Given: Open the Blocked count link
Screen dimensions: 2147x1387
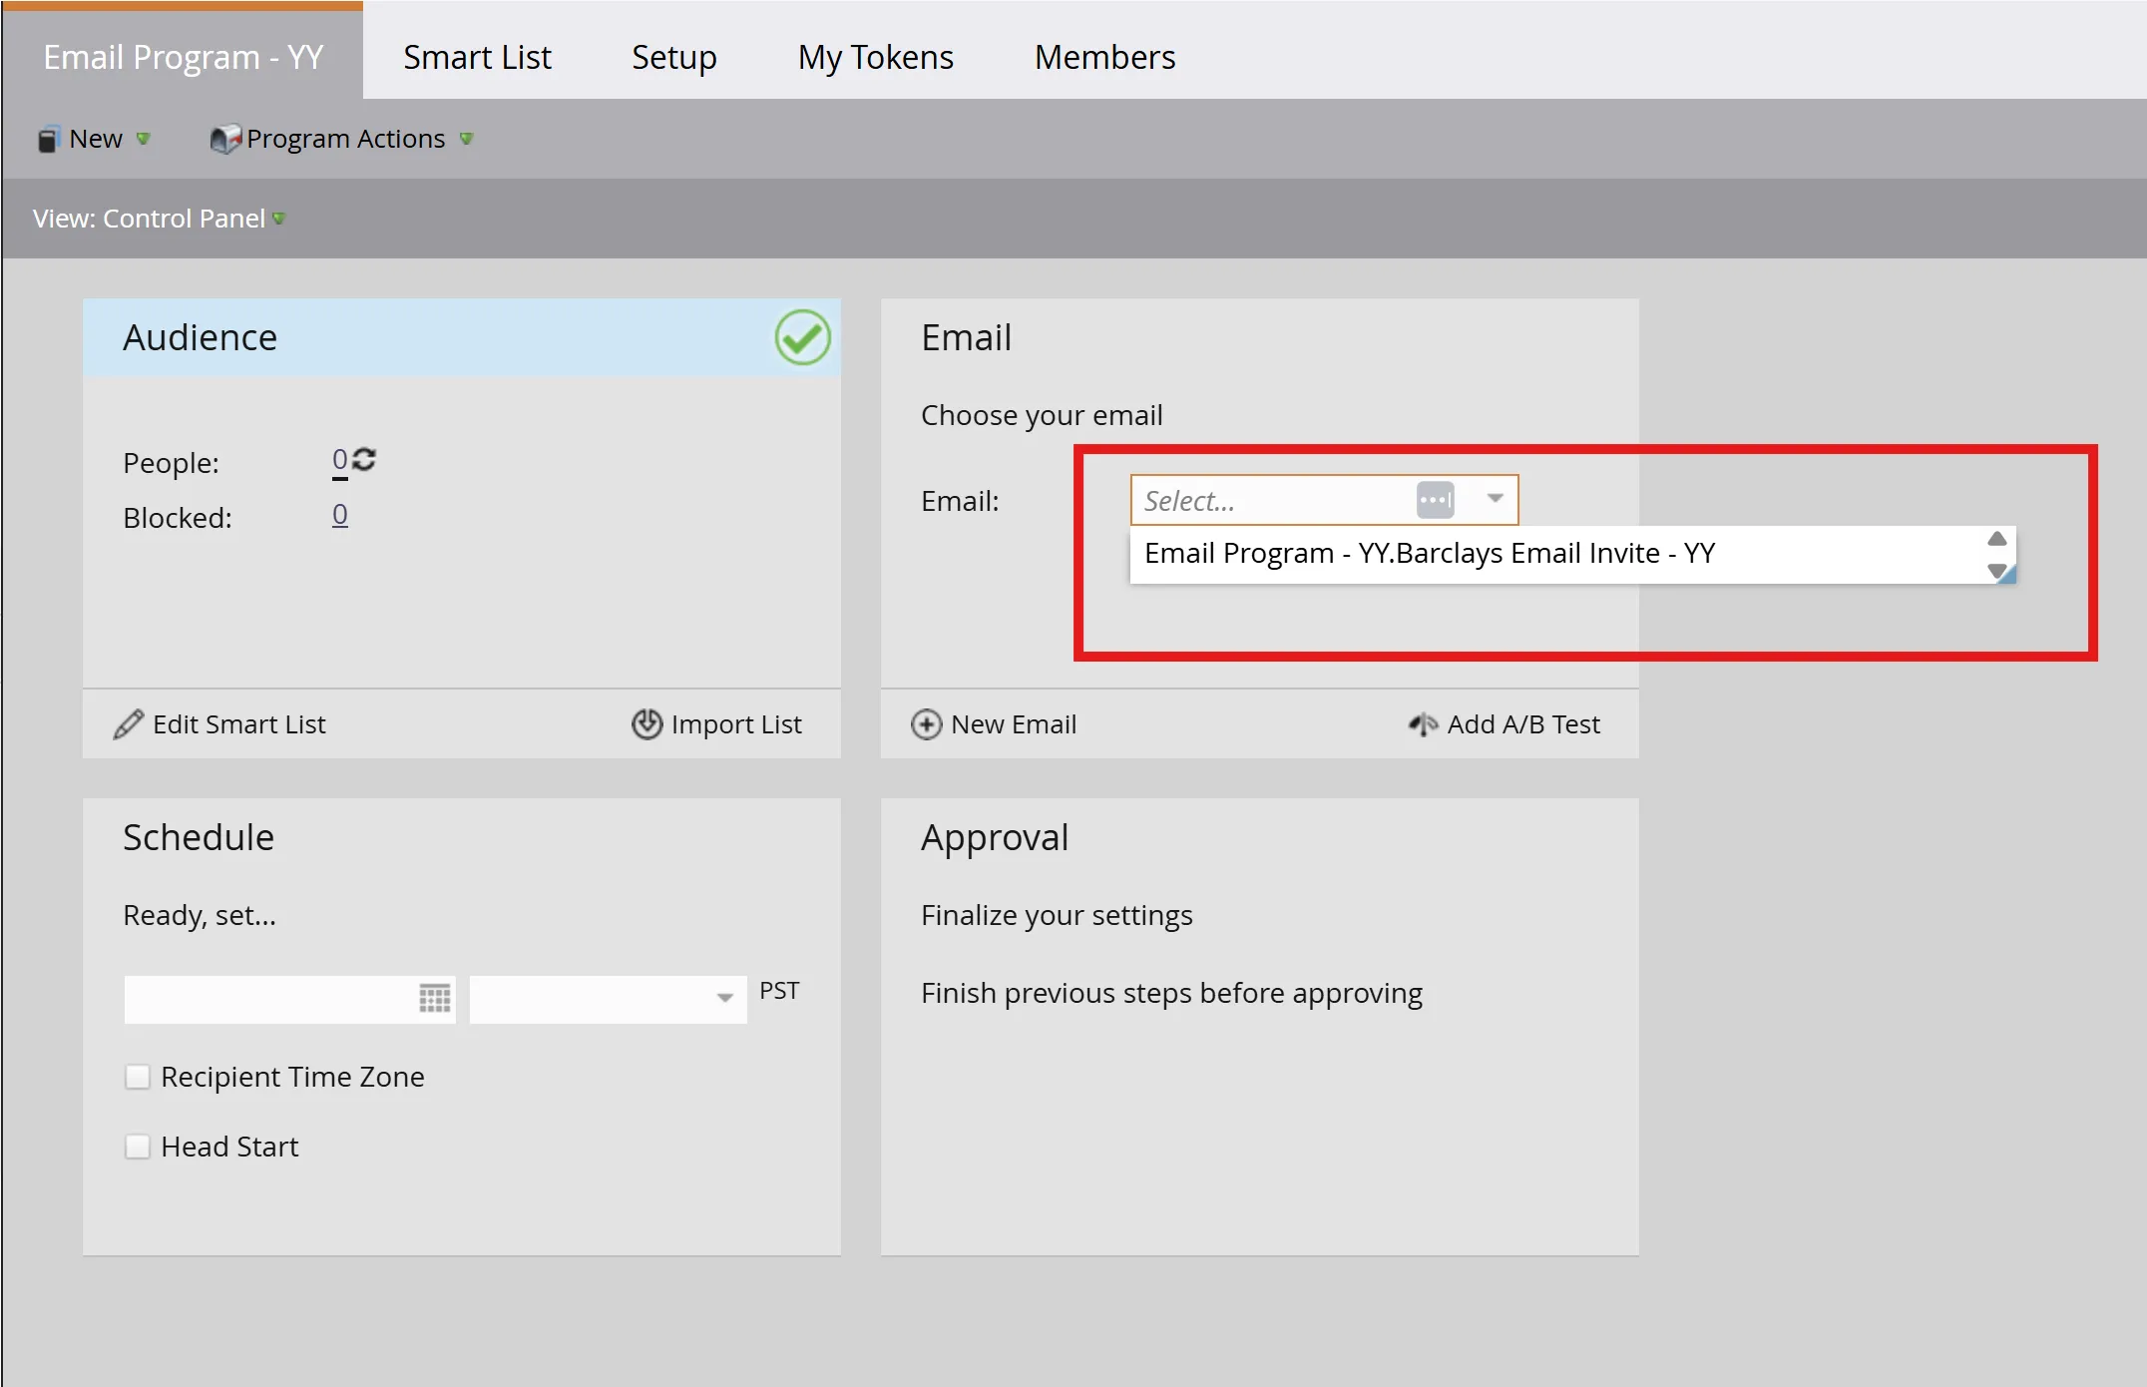Looking at the screenshot, I should (340, 515).
